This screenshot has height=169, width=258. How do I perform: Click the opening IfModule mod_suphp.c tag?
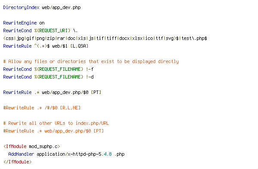[31, 146]
